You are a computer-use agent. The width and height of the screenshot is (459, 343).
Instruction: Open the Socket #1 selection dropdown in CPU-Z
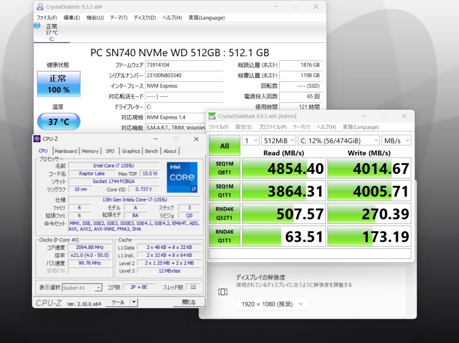coord(82,288)
